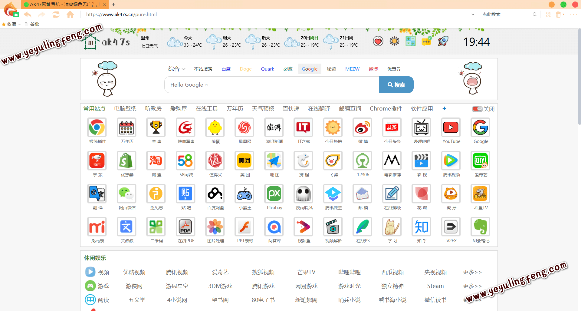Open the address bar history dropdown arrow
Image resolution: width=581 pixels, height=311 pixels.
coord(473,15)
